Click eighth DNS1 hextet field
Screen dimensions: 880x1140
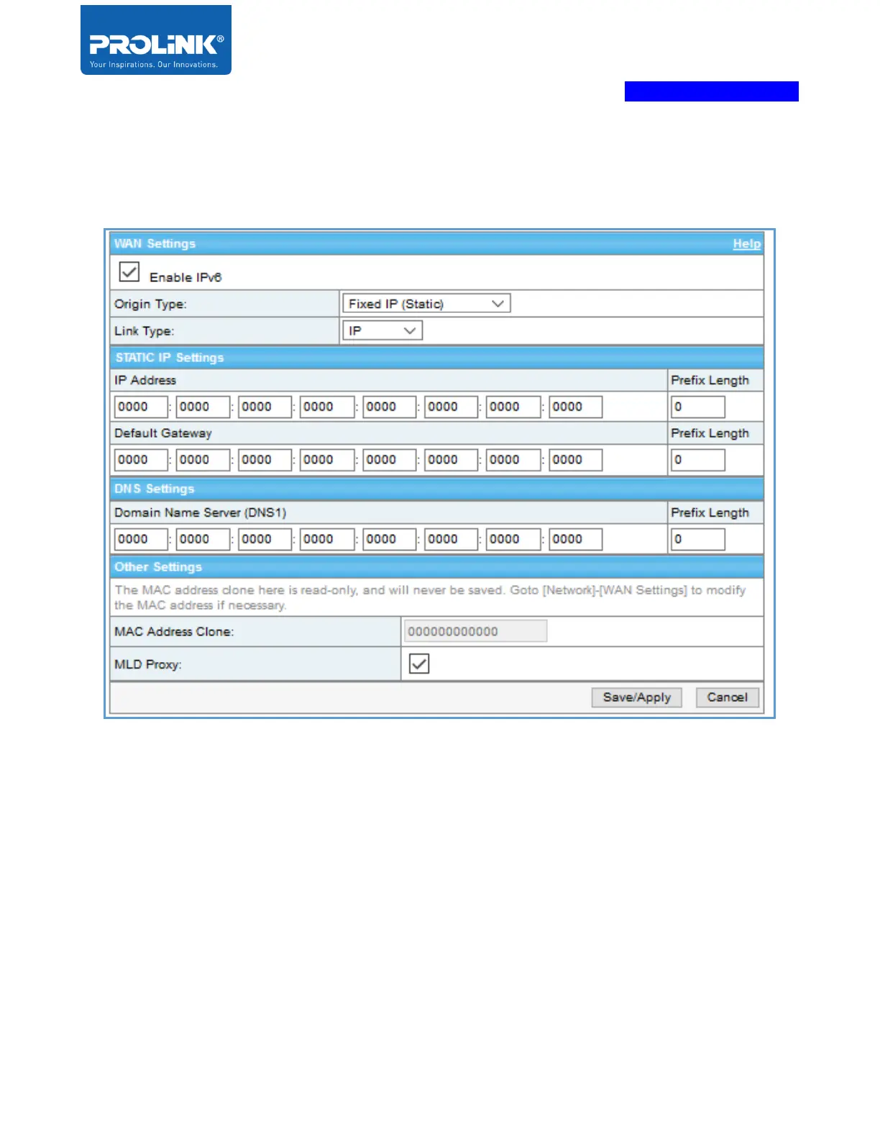click(576, 539)
